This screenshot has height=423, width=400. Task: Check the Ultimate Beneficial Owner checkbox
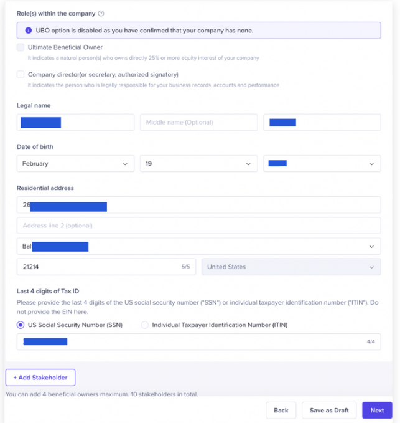(21, 47)
